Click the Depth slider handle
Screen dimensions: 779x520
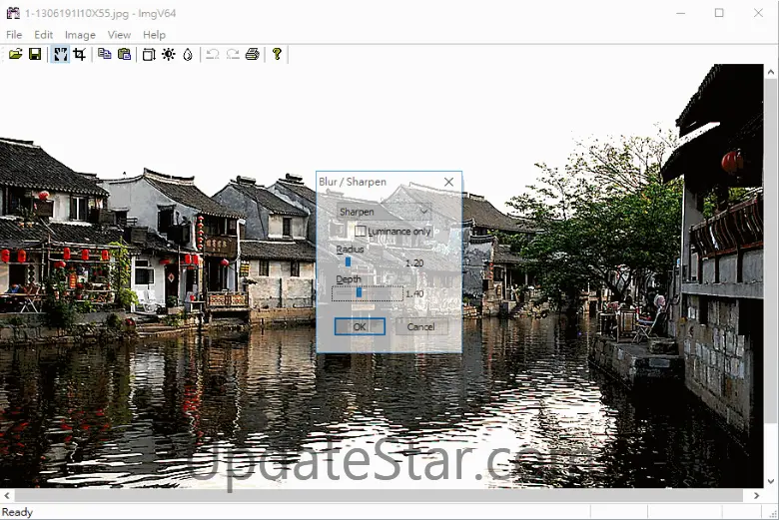tap(359, 292)
